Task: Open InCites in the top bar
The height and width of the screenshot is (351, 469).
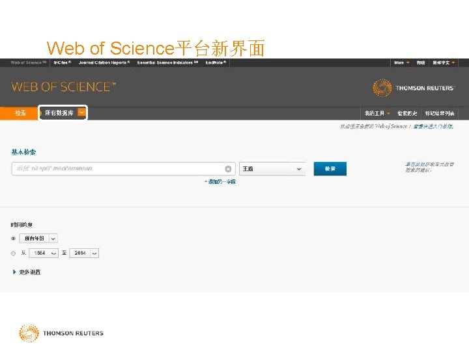Action: (x=63, y=62)
